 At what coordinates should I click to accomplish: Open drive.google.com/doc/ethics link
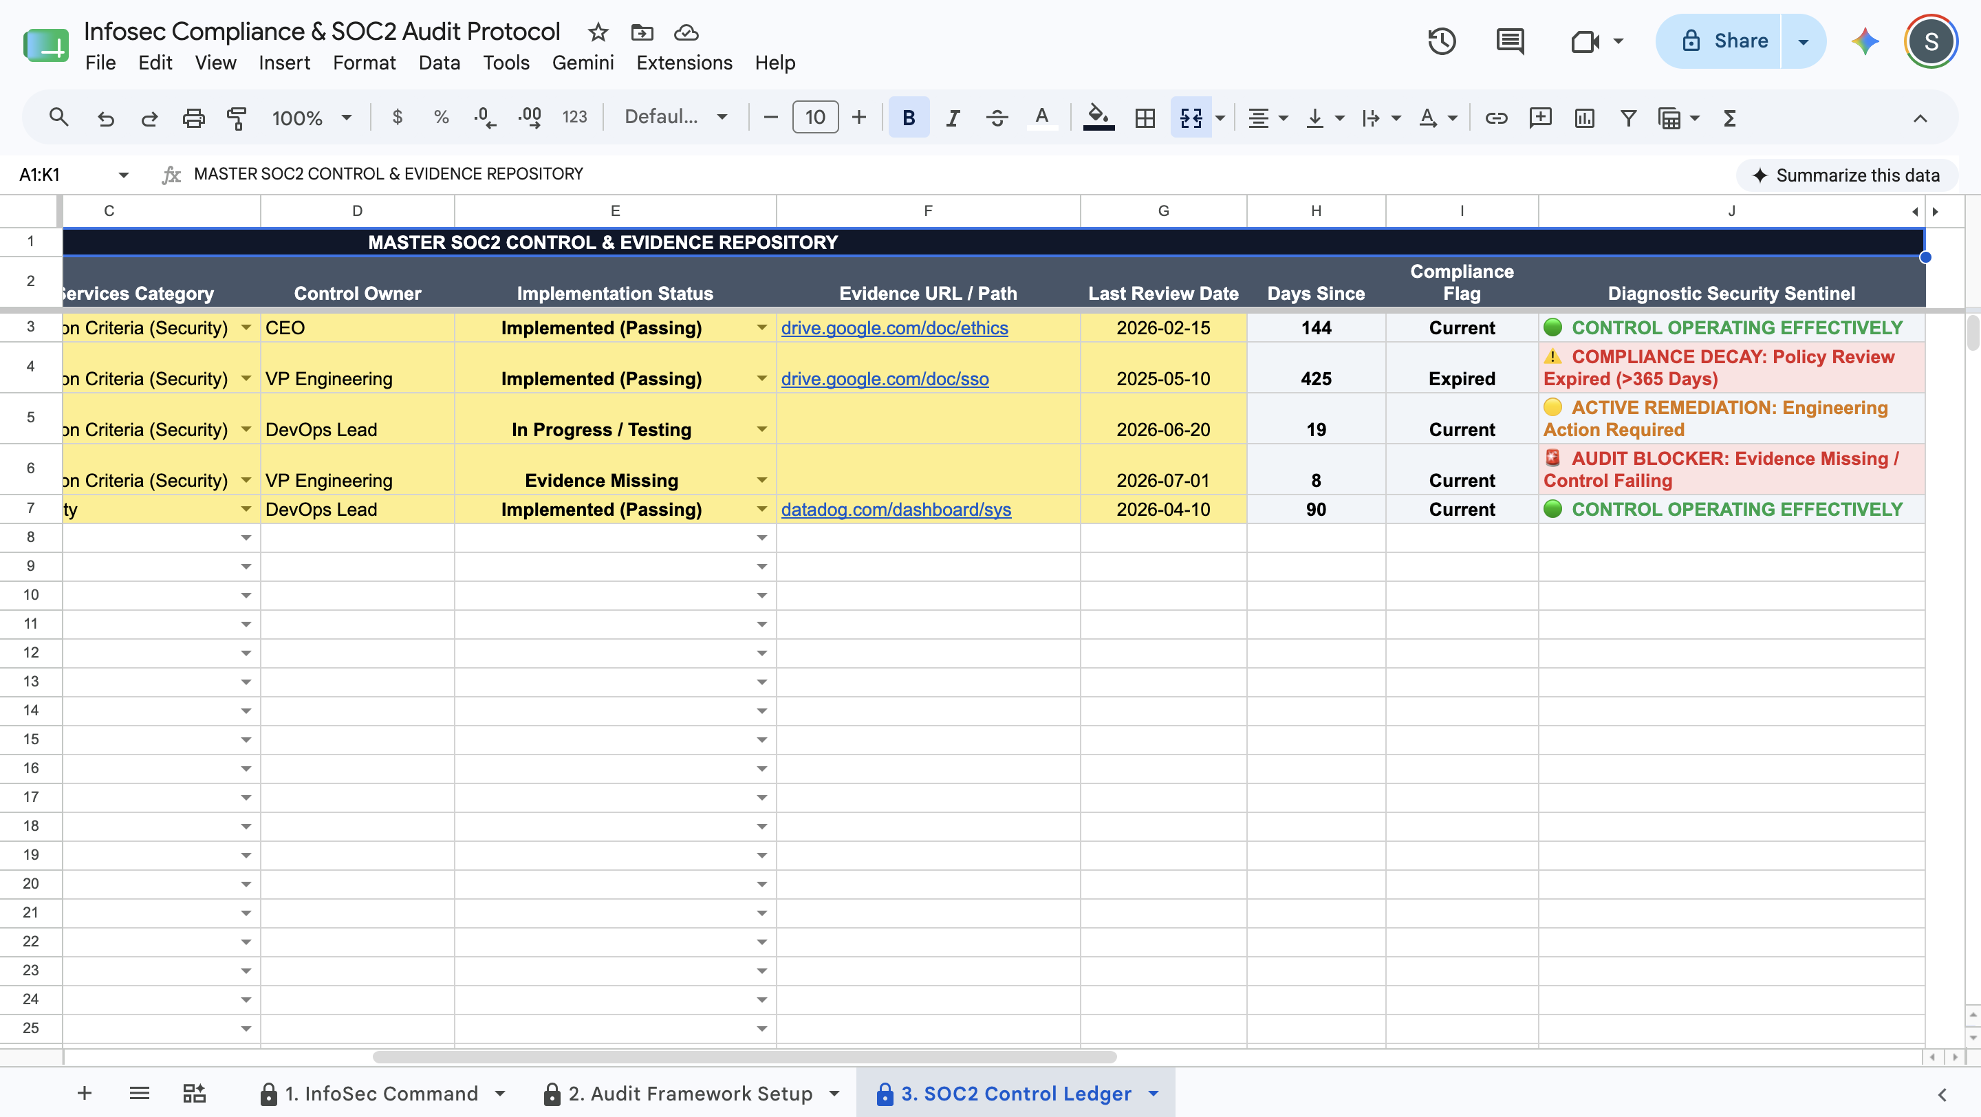(x=894, y=328)
